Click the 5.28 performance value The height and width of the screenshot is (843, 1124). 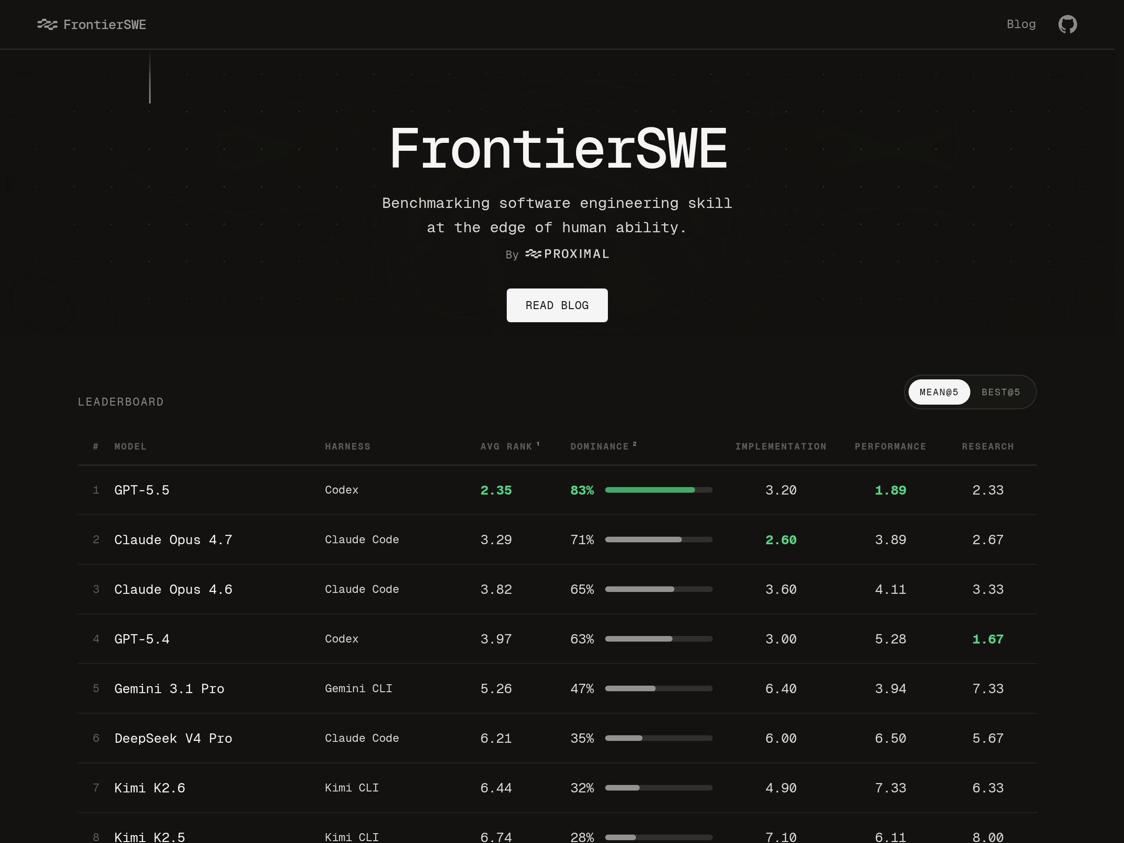click(890, 639)
